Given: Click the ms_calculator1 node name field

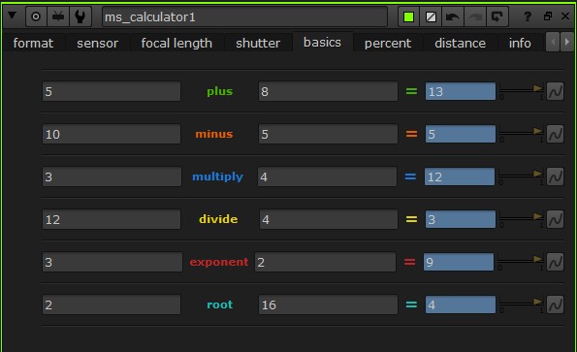Looking at the screenshot, I should 244,16.
